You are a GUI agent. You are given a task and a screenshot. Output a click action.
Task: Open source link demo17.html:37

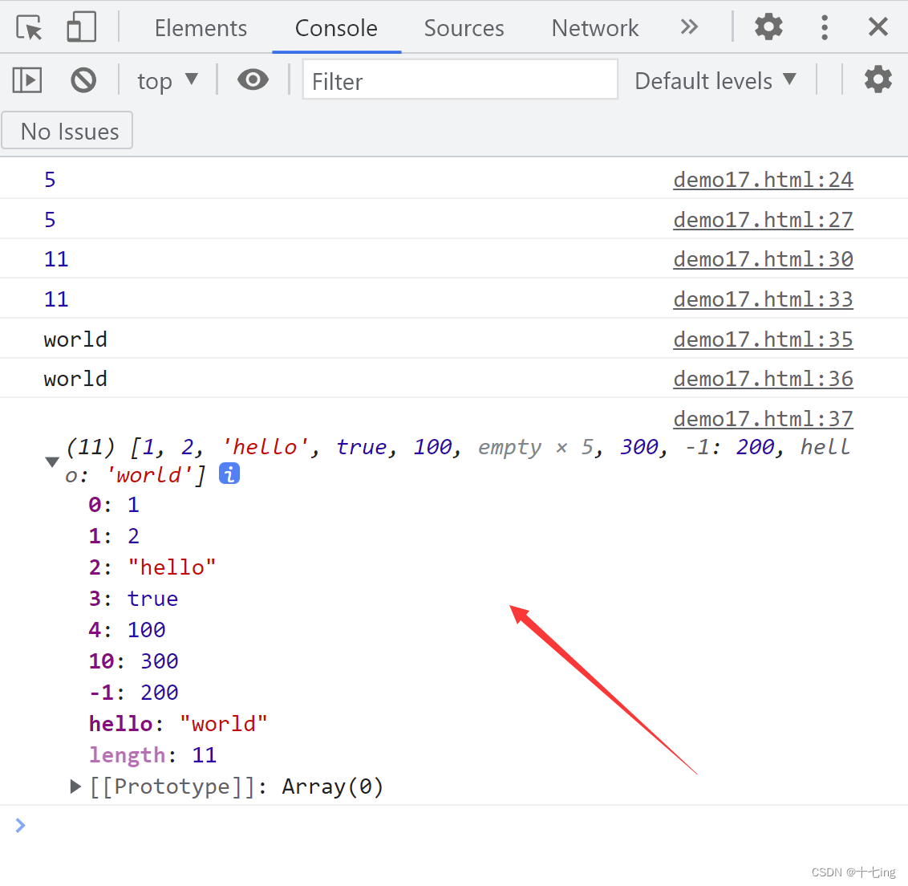click(763, 419)
